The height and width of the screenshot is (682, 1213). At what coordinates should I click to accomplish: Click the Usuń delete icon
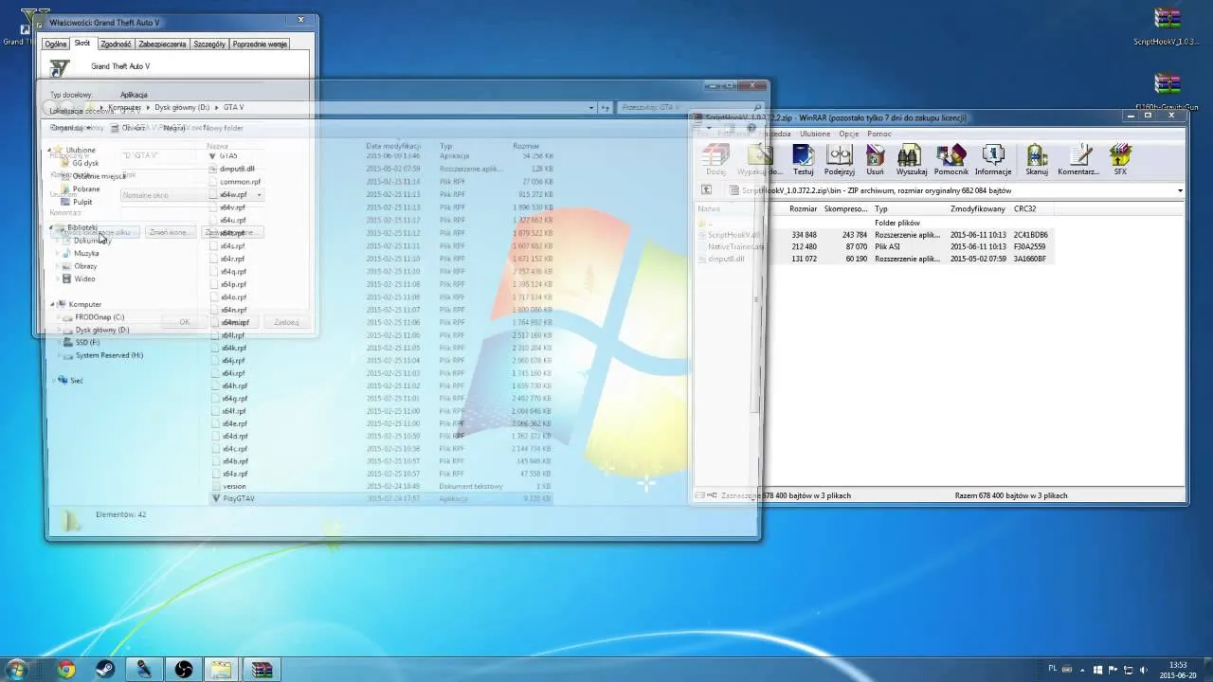point(875,159)
